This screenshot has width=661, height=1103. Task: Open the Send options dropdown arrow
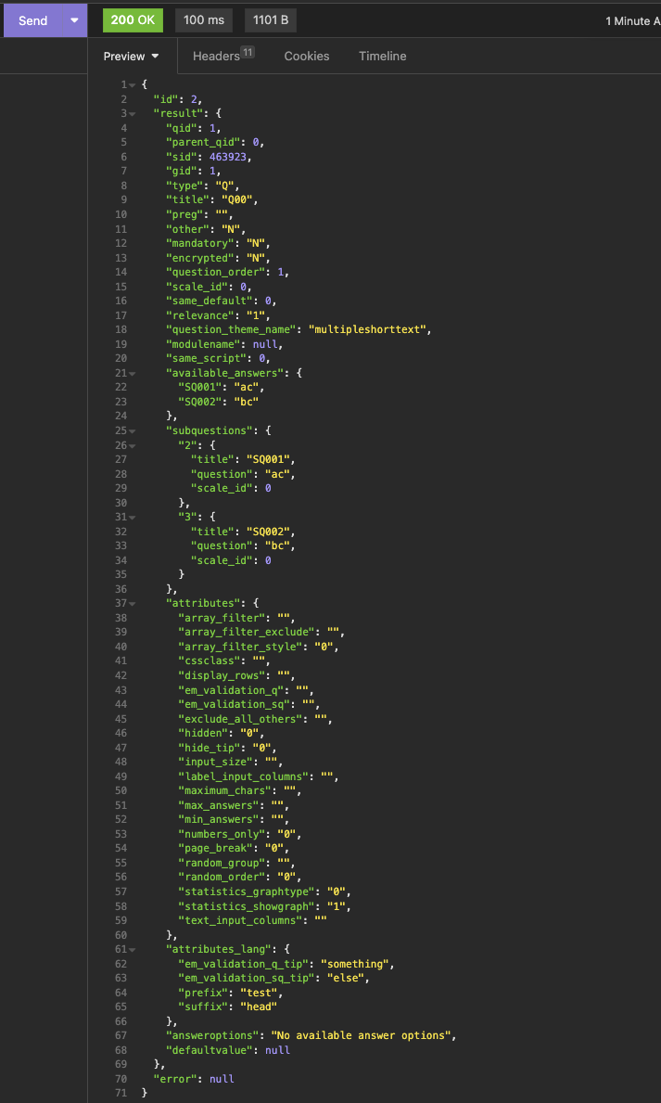pos(74,20)
